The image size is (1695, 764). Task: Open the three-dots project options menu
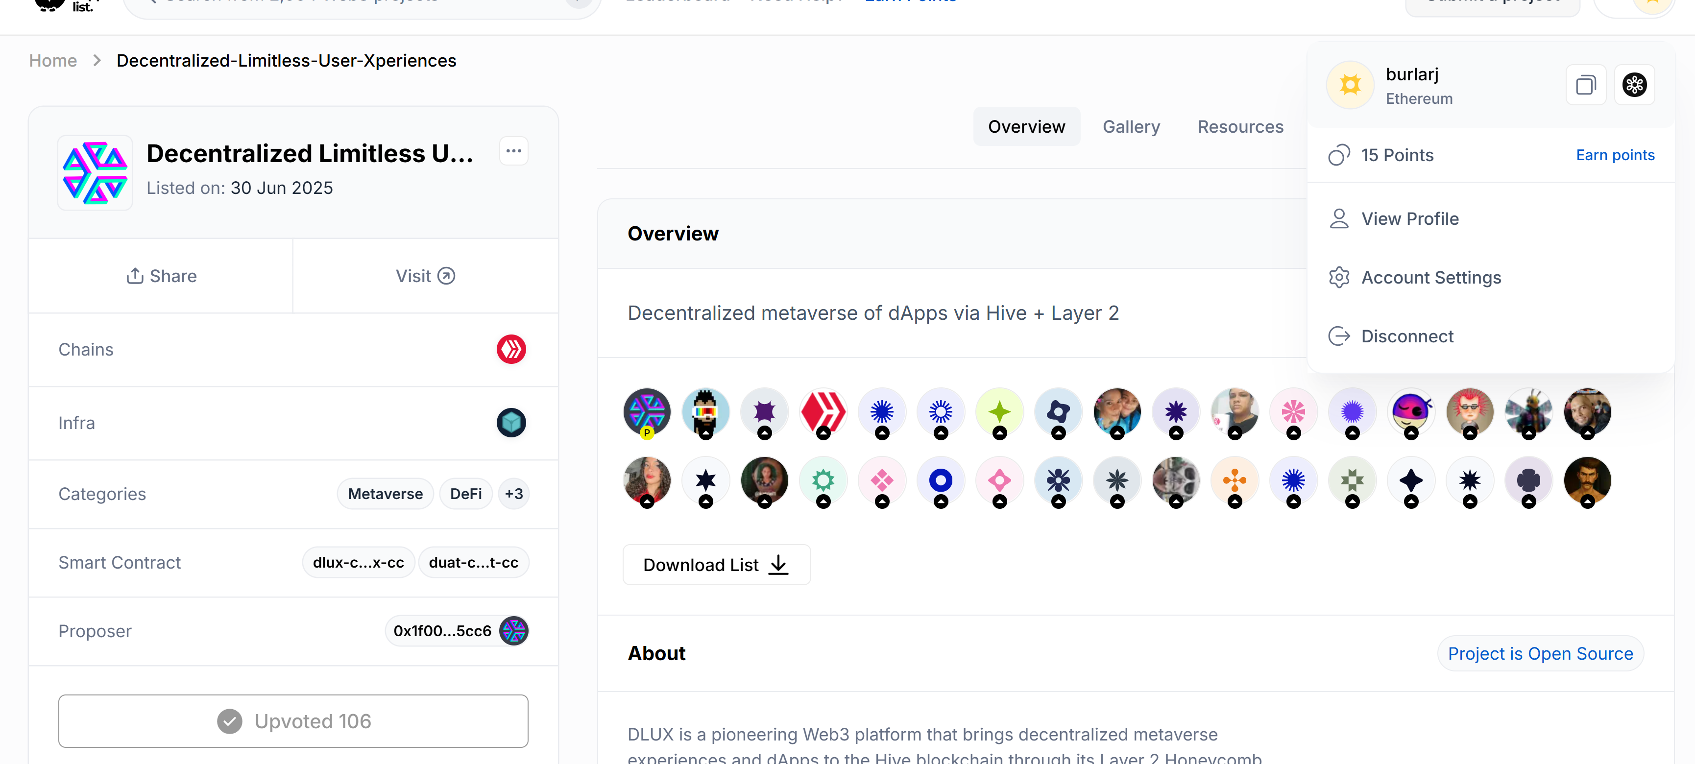(x=513, y=151)
